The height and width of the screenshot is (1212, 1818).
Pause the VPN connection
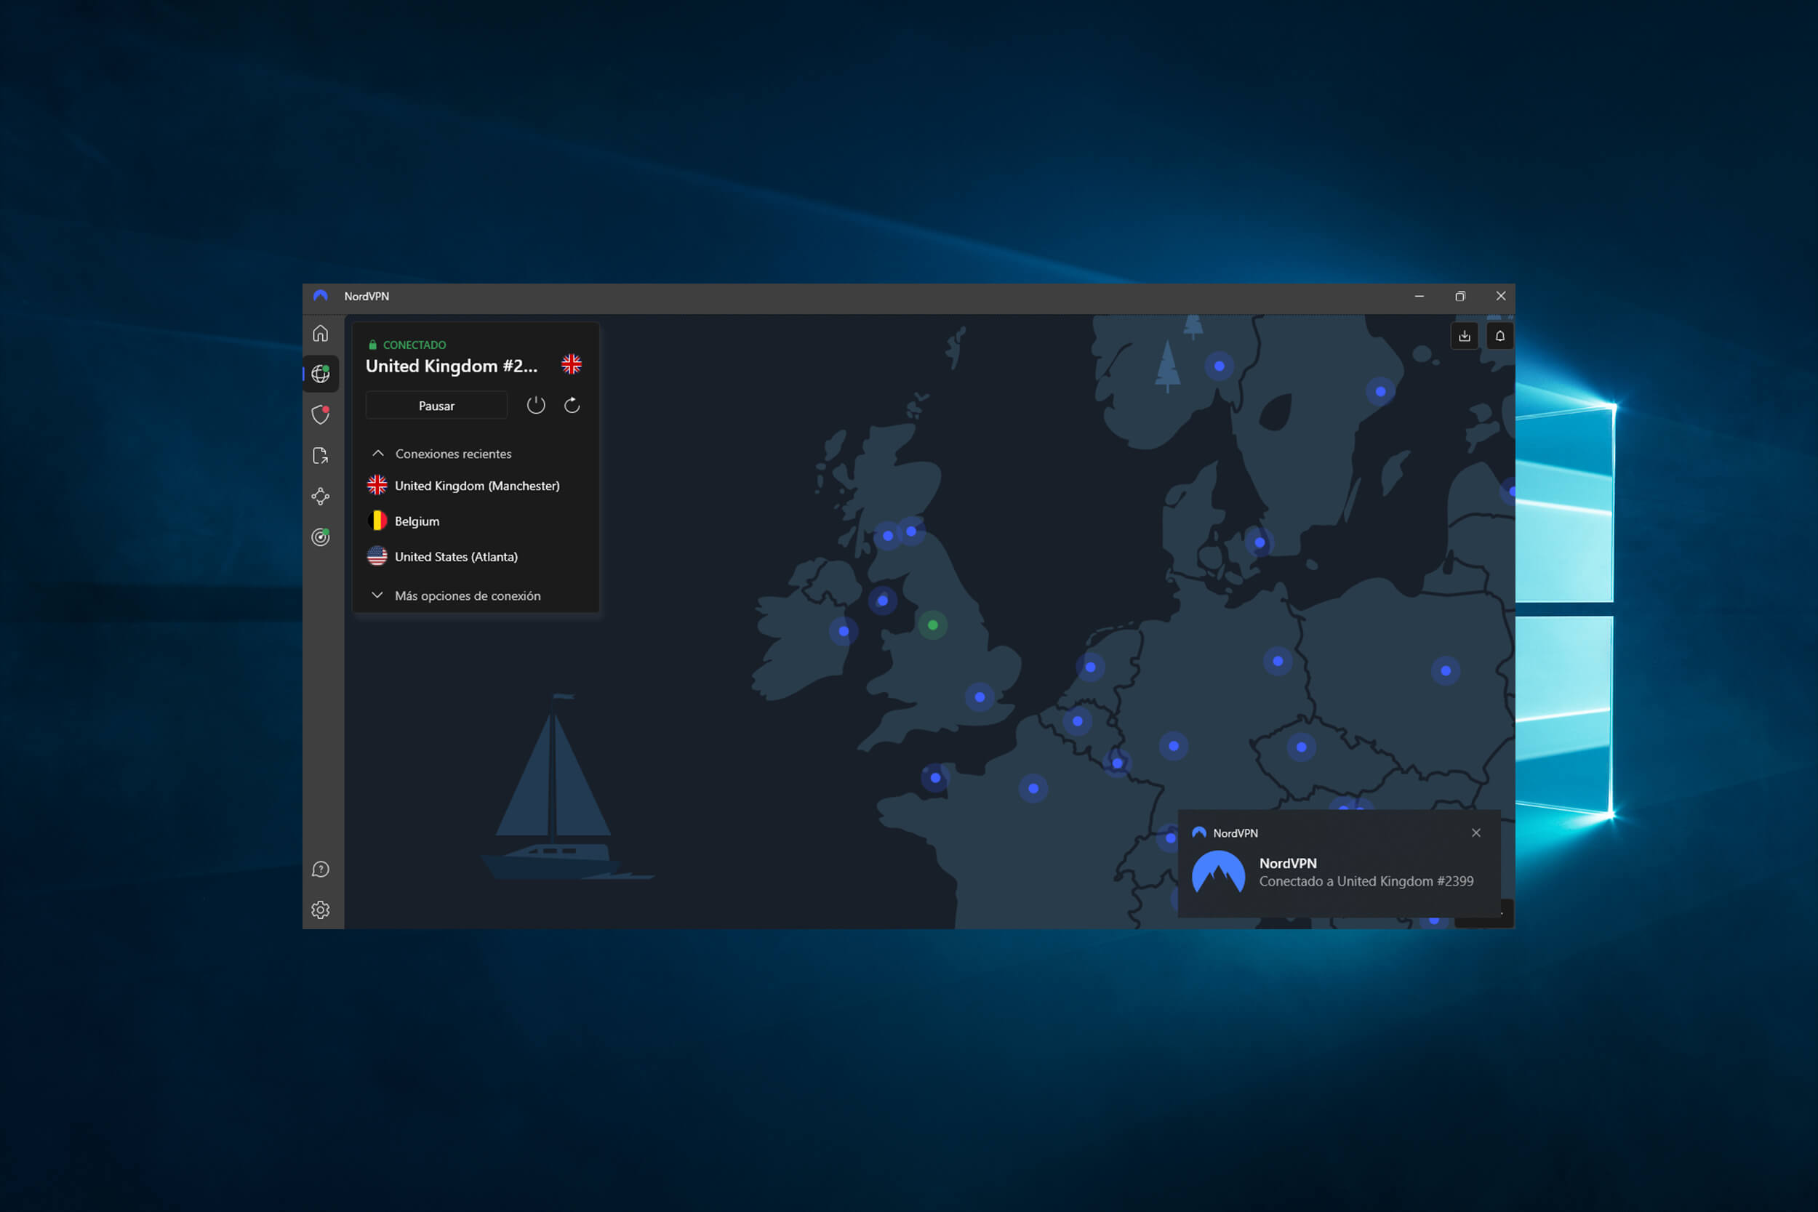point(437,406)
